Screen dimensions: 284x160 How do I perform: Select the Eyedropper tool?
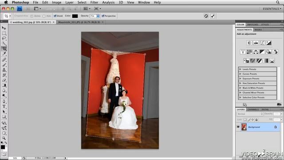coord(4,54)
